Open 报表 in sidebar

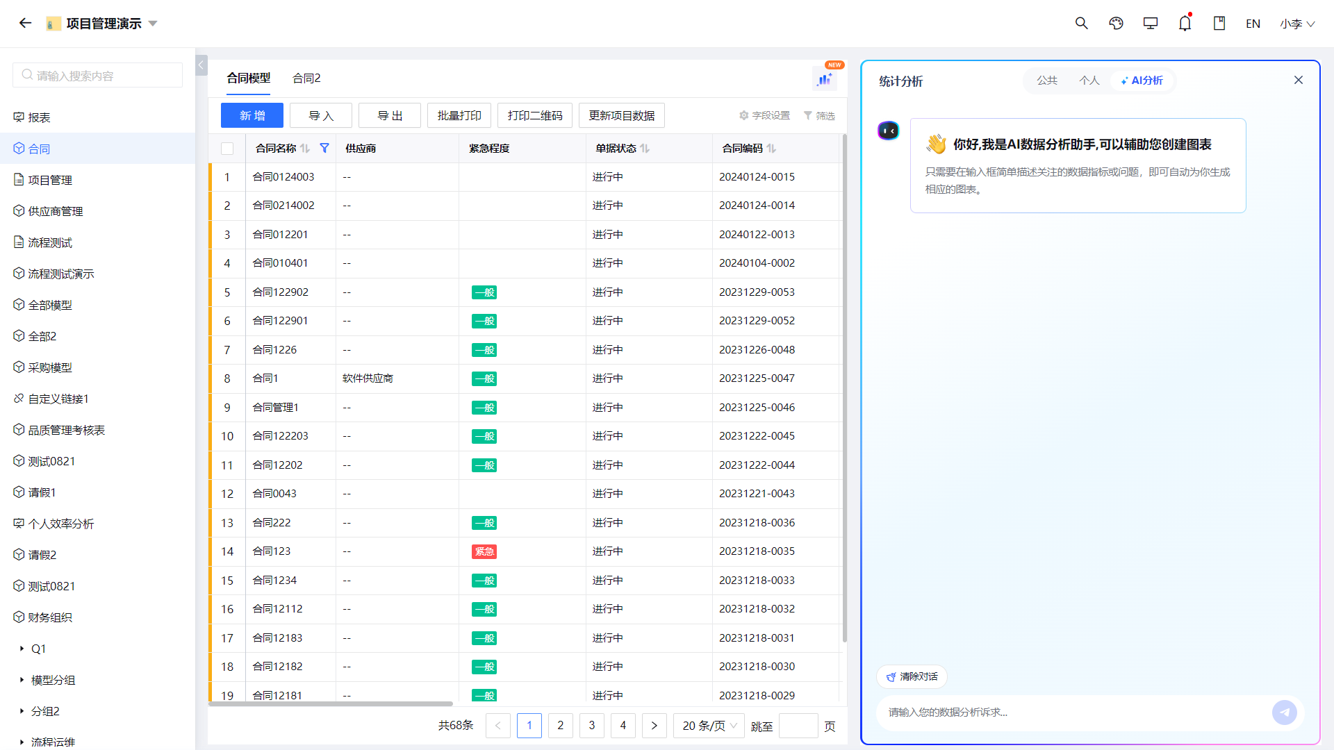pyautogui.click(x=97, y=117)
